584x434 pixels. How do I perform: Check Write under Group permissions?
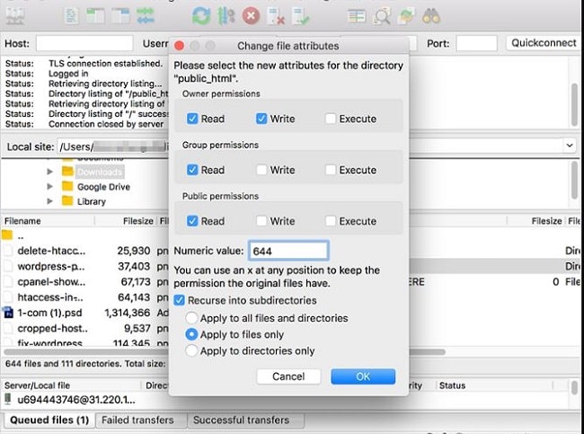point(261,170)
